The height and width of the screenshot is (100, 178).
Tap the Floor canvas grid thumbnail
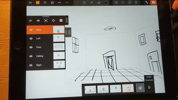[59, 47]
